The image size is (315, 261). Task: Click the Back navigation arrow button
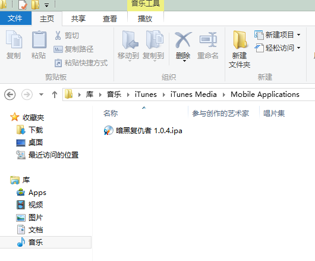pos(10,95)
